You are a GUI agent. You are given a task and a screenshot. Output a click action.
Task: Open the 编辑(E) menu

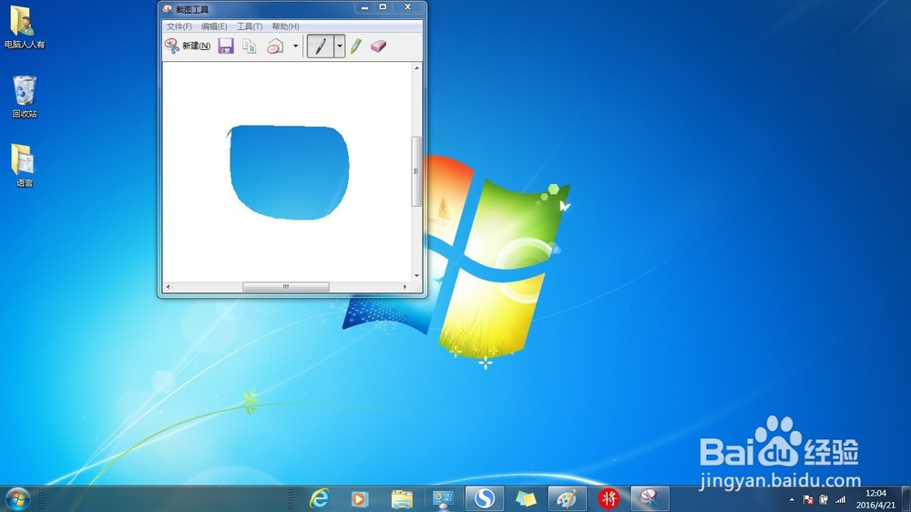pos(214,26)
